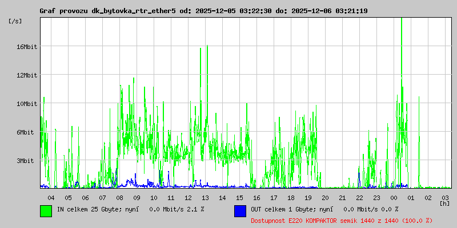457x228 pixels.
Task: Click the '[/s]' unit label
Action: (x=15, y=21)
